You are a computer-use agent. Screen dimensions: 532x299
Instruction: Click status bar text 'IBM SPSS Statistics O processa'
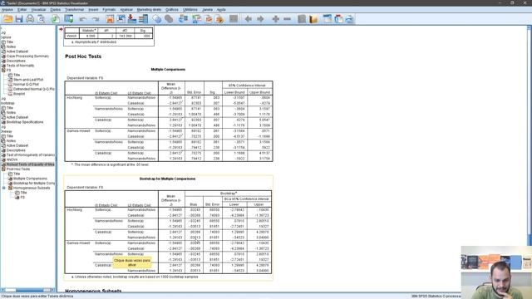coord(436,296)
